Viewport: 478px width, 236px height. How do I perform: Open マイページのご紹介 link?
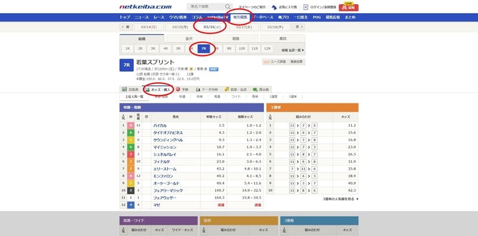(252, 7)
